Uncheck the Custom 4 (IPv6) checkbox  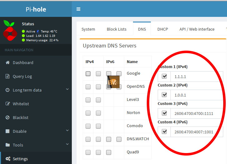[x=164, y=132]
